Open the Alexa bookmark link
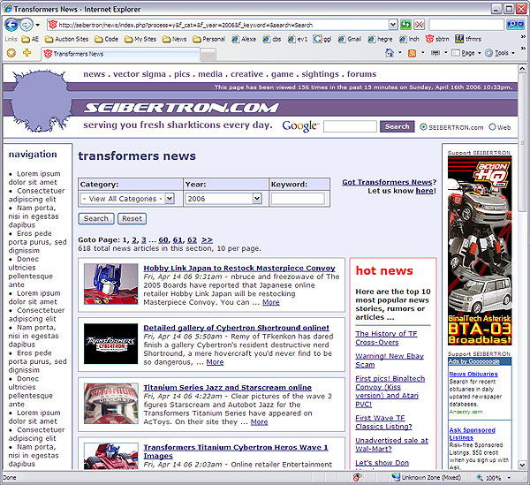 [x=244, y=39]
